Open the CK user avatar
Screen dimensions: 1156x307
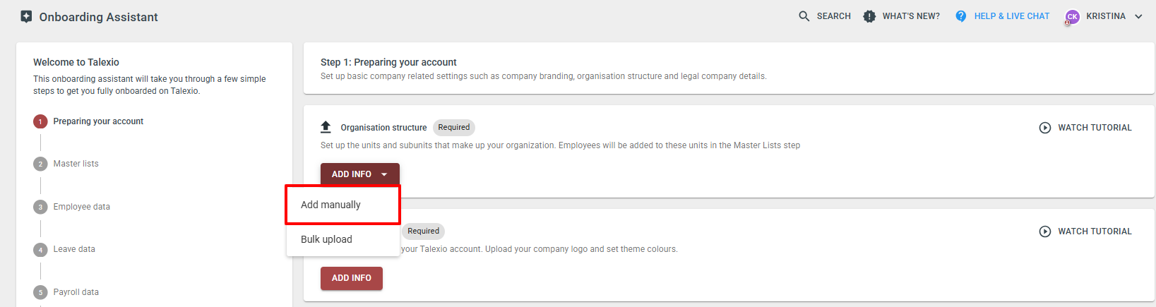(x=1072, y=17)
